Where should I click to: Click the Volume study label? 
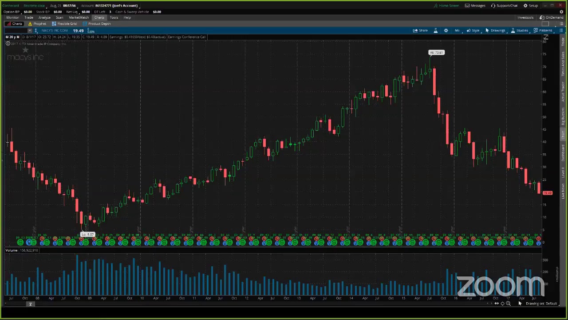[12, 250]
